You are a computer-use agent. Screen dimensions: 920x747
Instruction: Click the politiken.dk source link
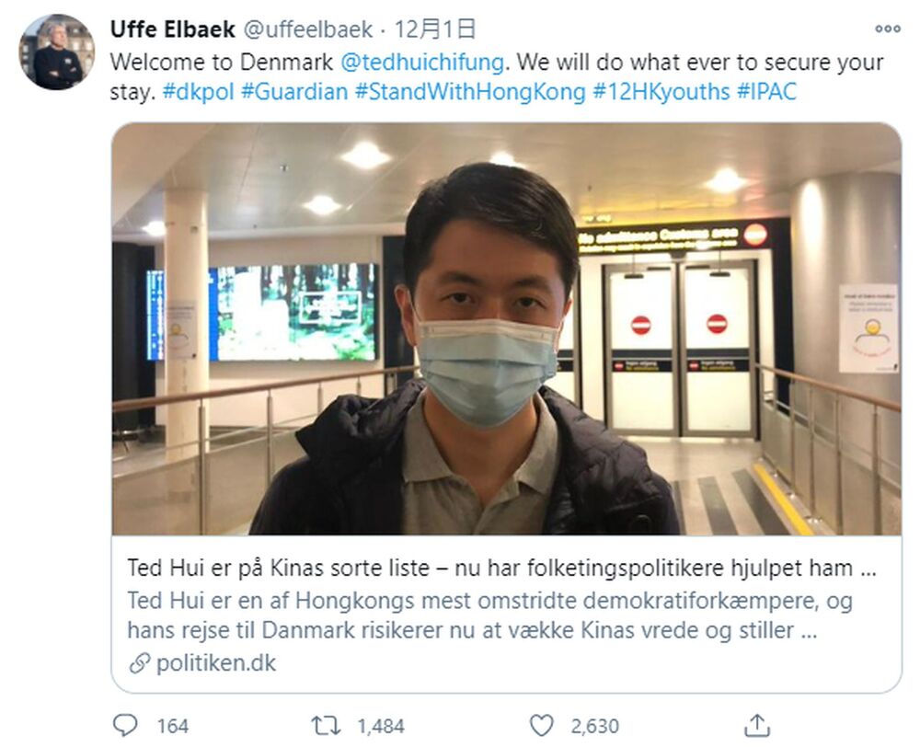point(216,663)
